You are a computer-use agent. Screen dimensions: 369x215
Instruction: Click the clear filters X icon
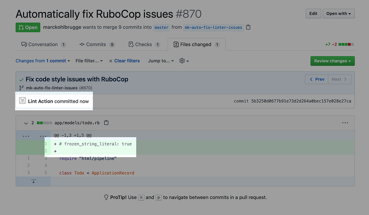coord(111,61)
